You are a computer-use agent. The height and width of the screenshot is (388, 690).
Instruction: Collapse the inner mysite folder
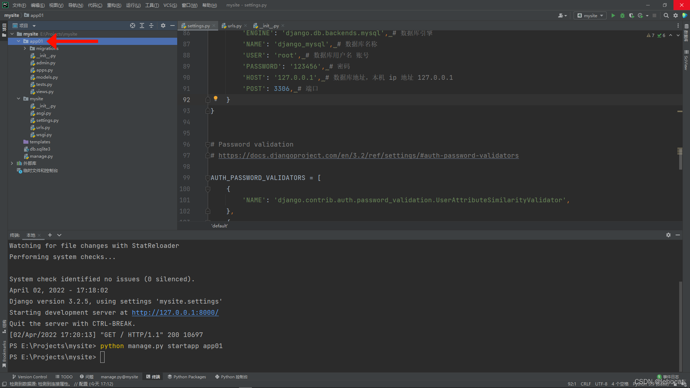19,99
